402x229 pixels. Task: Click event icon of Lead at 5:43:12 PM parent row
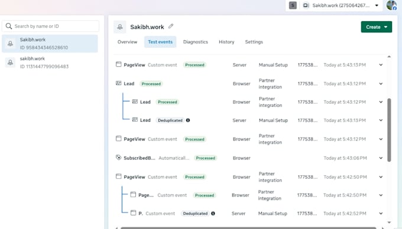[x=118, y=83]
